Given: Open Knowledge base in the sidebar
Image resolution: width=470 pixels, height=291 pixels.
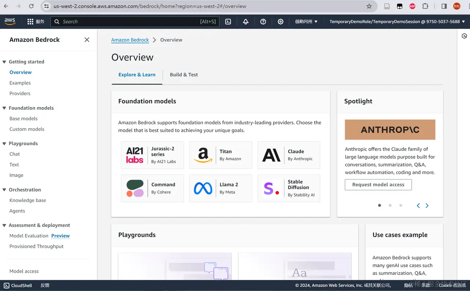Looking at the screenshot, I should click(x=28, y=200).
